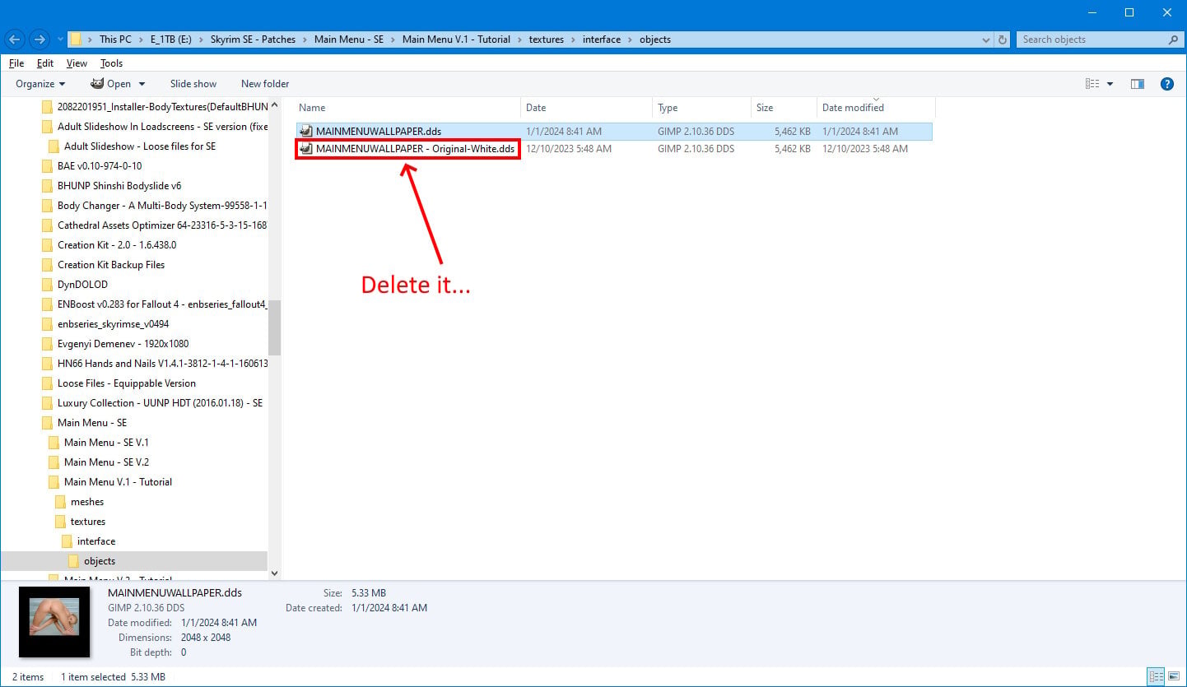Click E_1TB (E:) breadcrumb segment

click(171, 39)
